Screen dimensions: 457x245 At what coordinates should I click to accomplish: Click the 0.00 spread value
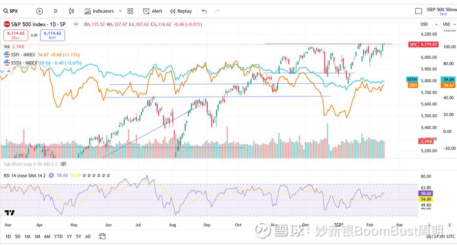34,35
